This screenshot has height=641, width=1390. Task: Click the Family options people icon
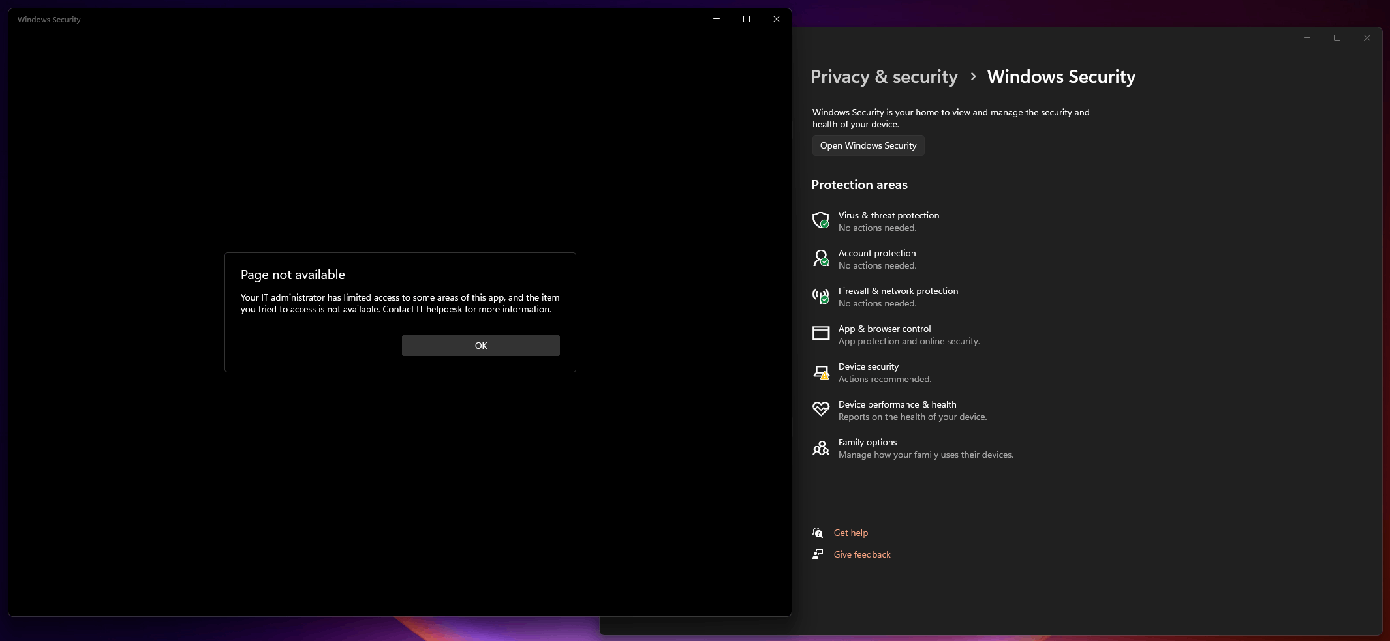coord(821,448)
